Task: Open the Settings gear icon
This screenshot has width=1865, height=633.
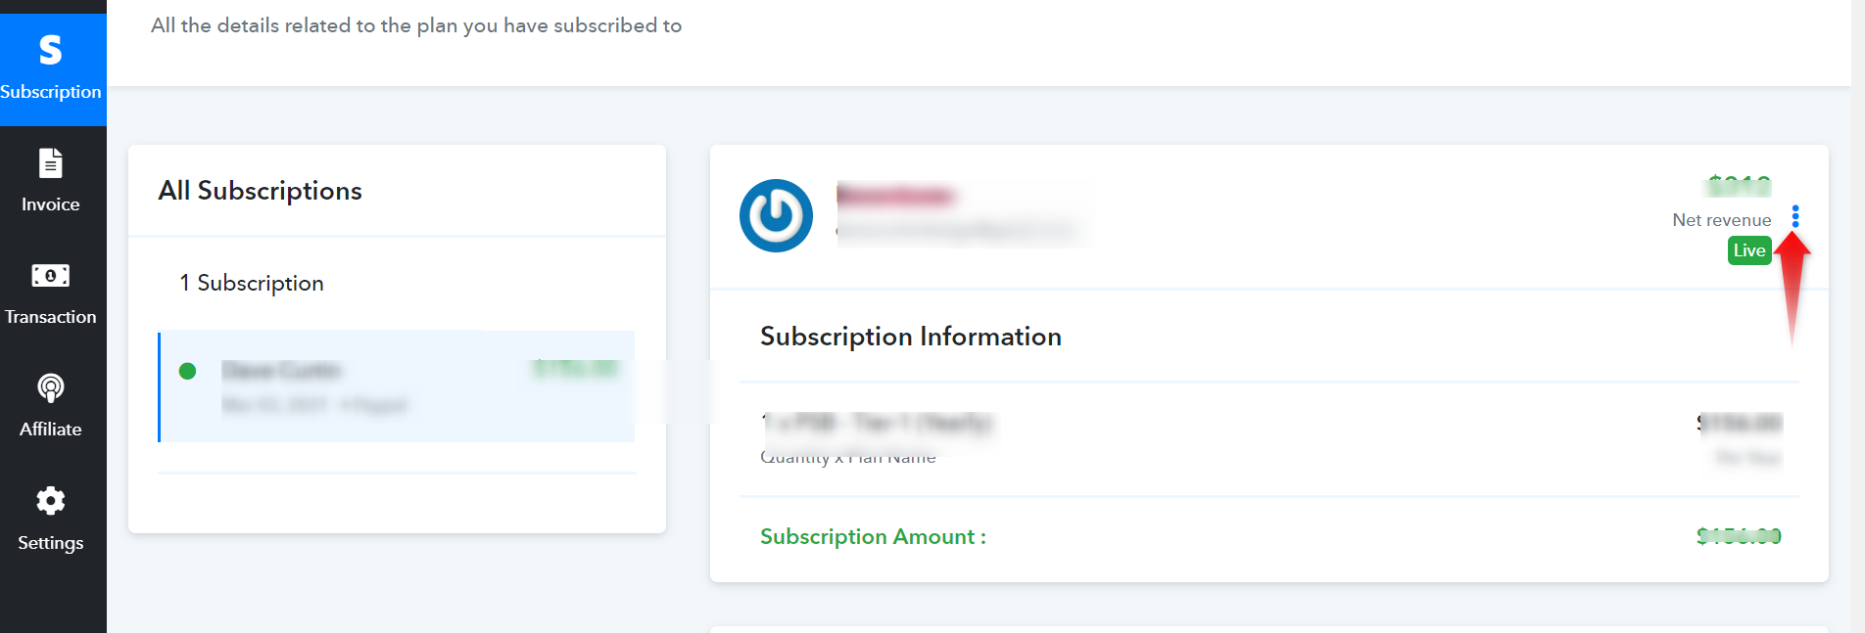Action: point(51,501)
